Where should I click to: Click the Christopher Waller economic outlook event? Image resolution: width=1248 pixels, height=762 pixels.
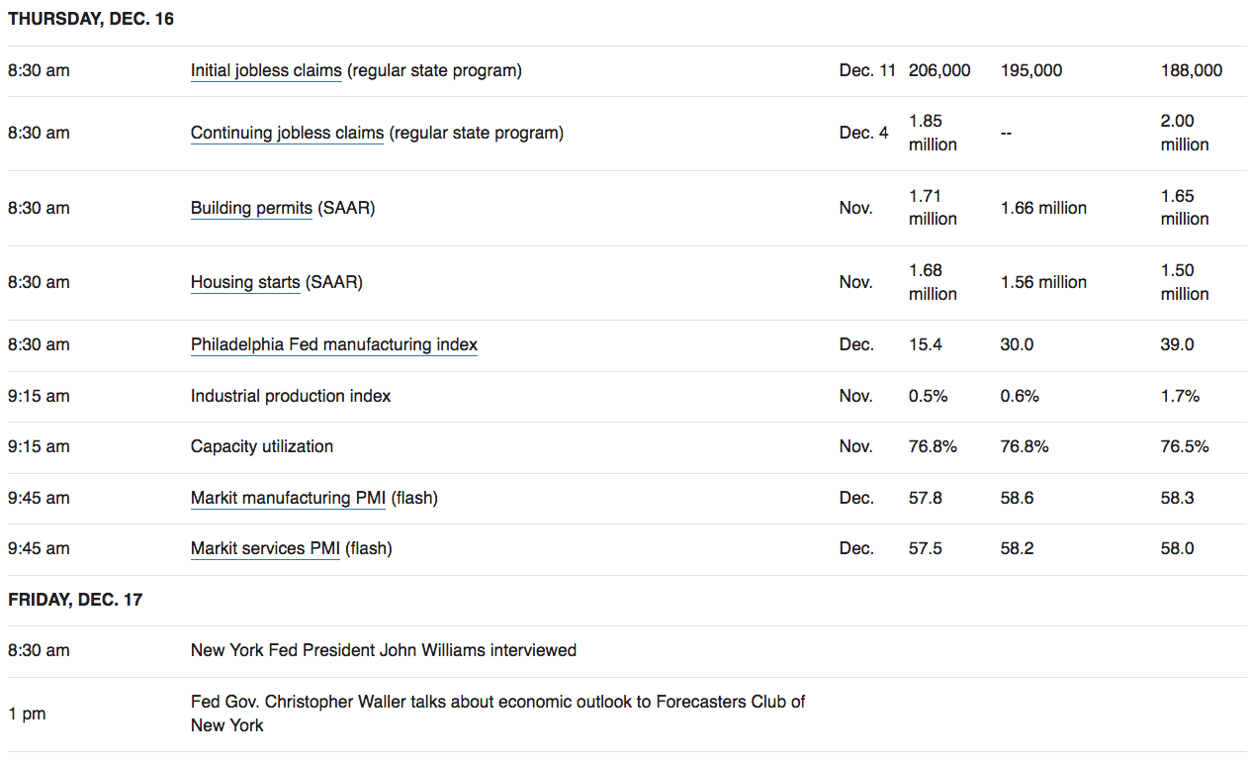point(497,714)
